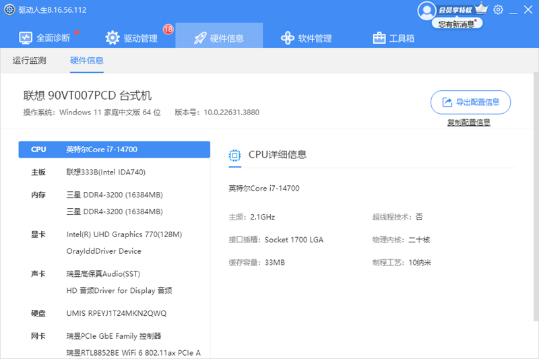
Task: Click the 复制配置信息 link
Action: 468,123
